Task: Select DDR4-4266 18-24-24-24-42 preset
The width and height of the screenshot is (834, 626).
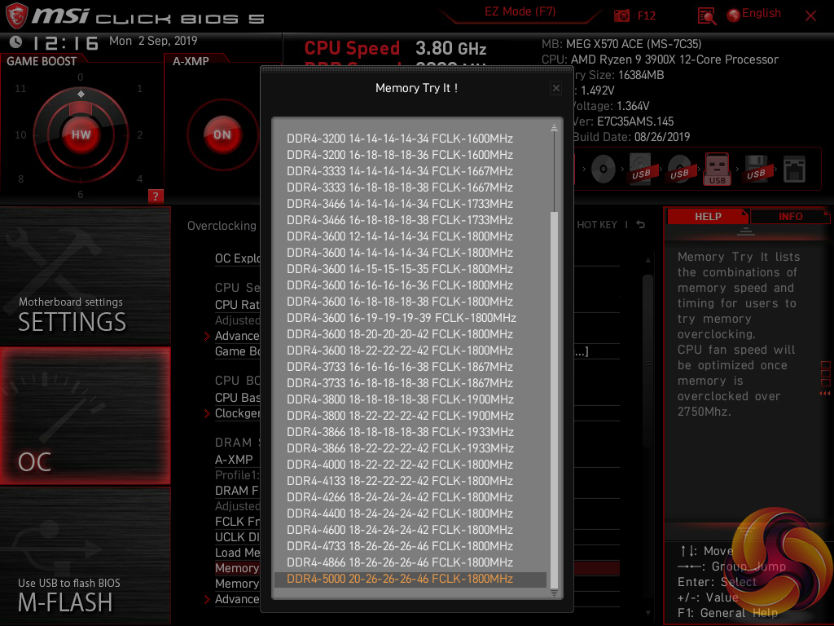Action: (x=399, y=497)
